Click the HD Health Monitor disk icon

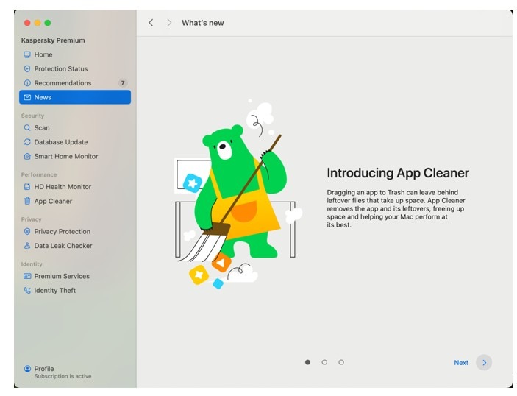(x=27, y=187)
